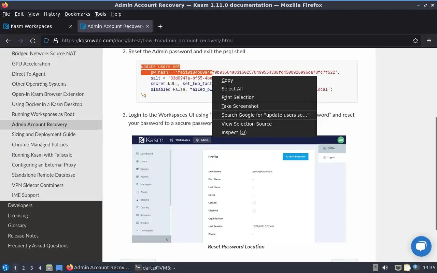Screen dimensions: 437x273
Task: Open the Firefox hamburger application menu
Action: (429, 41)
